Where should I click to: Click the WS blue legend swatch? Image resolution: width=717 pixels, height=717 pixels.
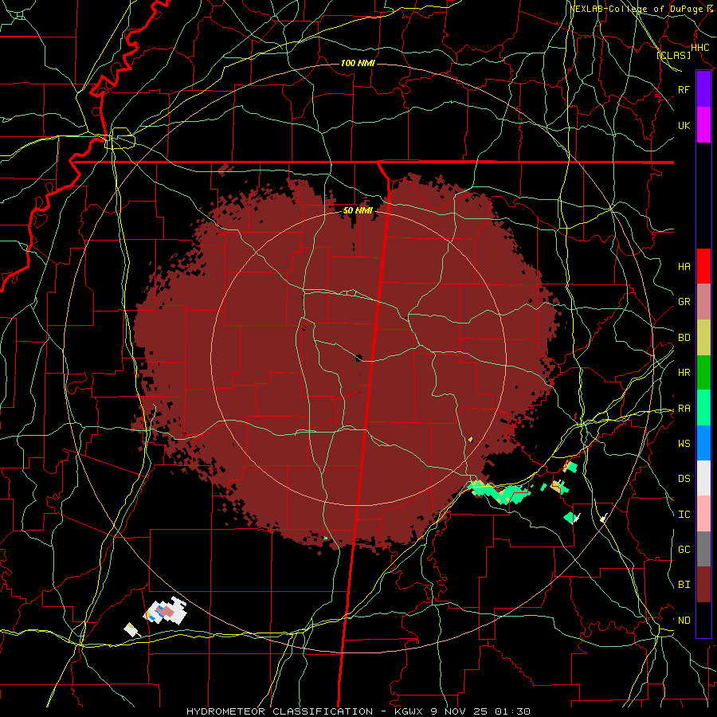(x=703, y=443)
